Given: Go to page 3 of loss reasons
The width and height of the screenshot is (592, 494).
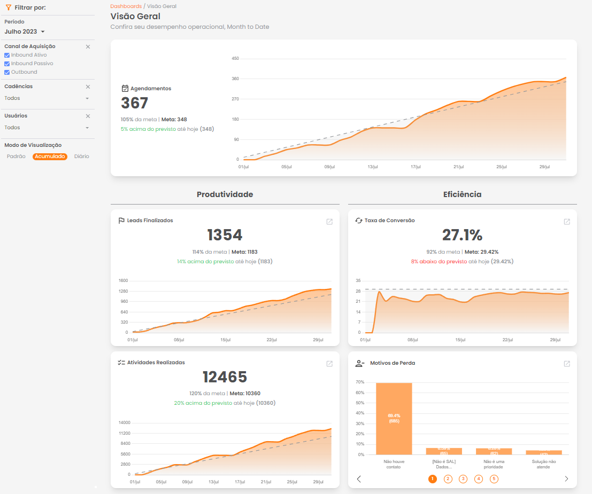Looking at the screenshot, I should pyautogui.click(x=463, y=479).
